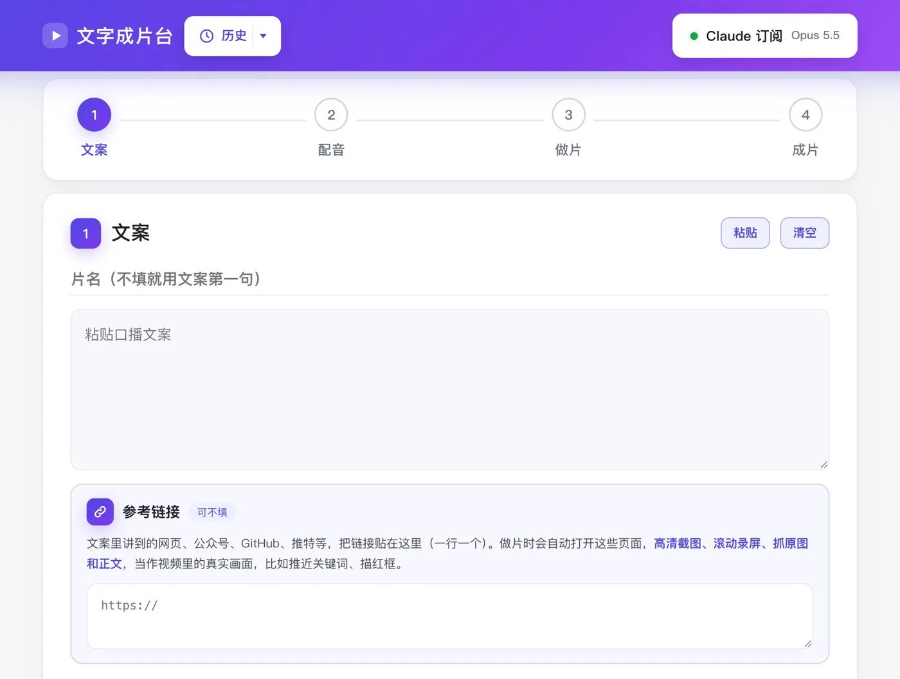
Task: Click the play logo icon beside 文字成片台
Action: point(55,36)
